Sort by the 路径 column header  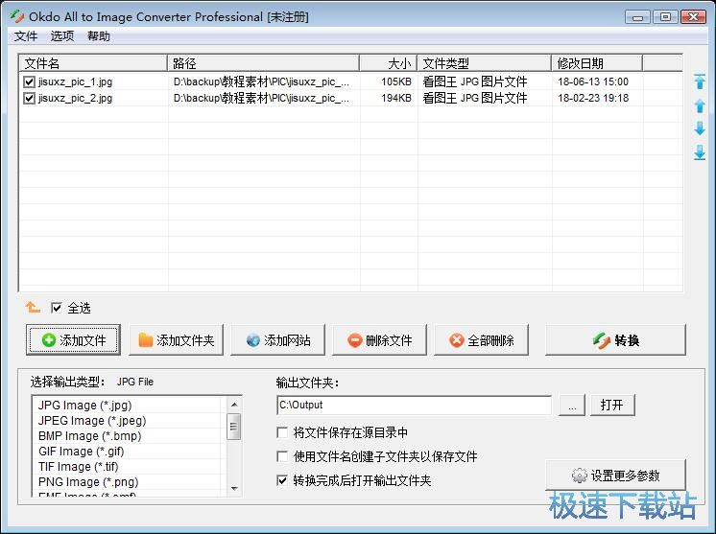(264, 63)
